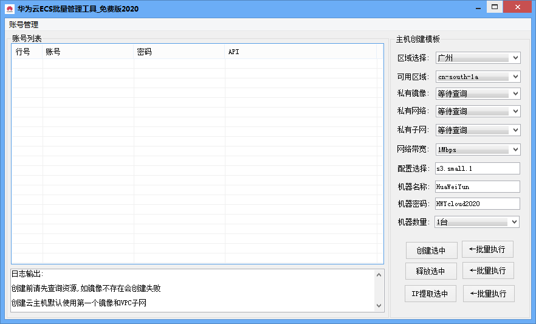Click log line 创建前请先查询资源
This screenshot has height=324, width=536.
[86, 288]
